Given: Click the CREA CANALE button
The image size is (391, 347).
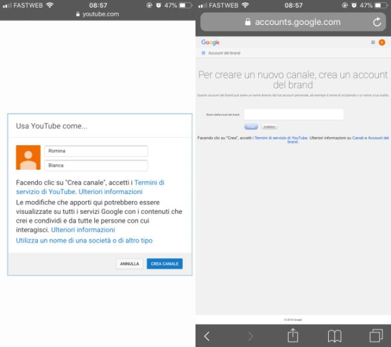Looking at the screenshot, I should click(x=165, y=264).
